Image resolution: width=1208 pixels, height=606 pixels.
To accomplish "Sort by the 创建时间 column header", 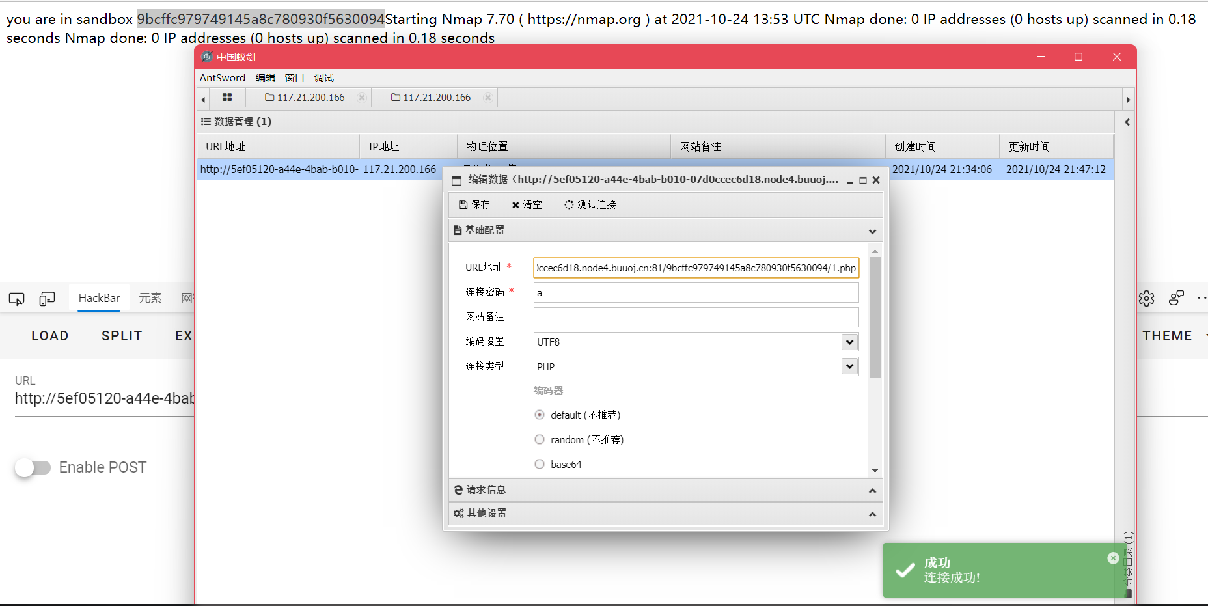I will (942, 146).
